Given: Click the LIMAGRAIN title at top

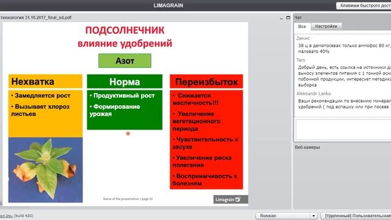Looking at the screenshot, I should click(x=169, y=5).
